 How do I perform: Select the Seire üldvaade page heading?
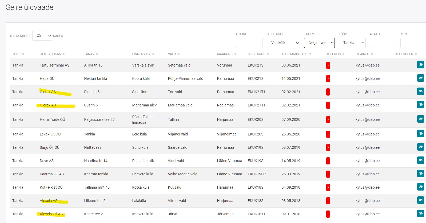(30, 7)
